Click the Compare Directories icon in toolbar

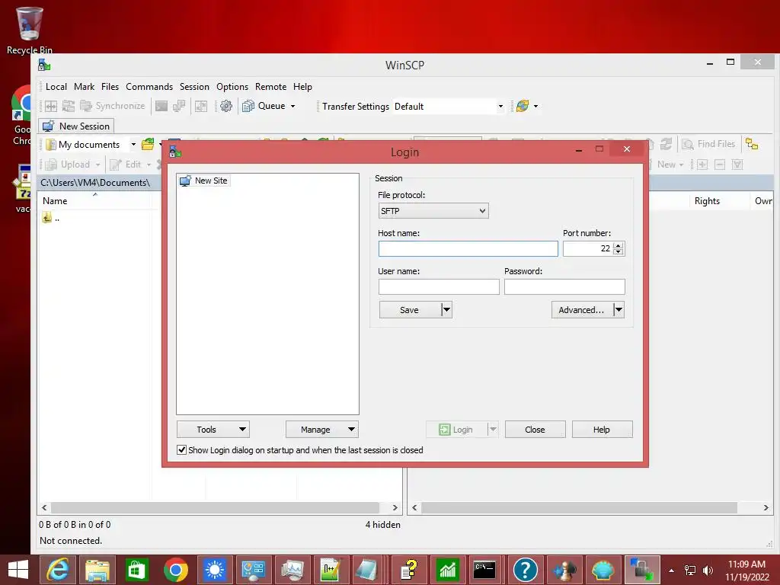coord(51,106)
